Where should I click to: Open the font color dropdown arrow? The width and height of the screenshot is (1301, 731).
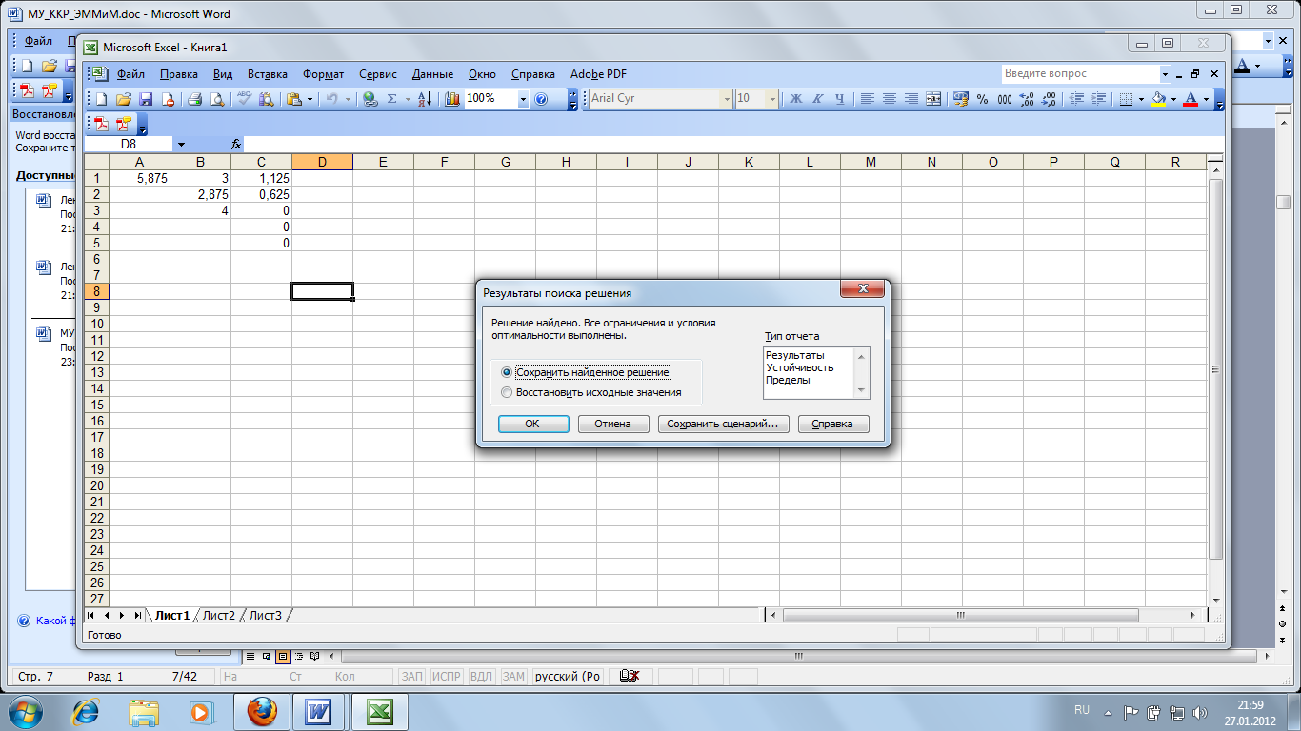[x=1206, y=99]
